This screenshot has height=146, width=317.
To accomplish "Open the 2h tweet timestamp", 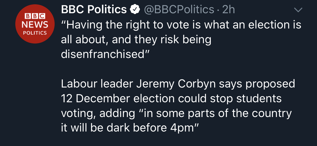I will pyautogui.click(x=228, y=10).
